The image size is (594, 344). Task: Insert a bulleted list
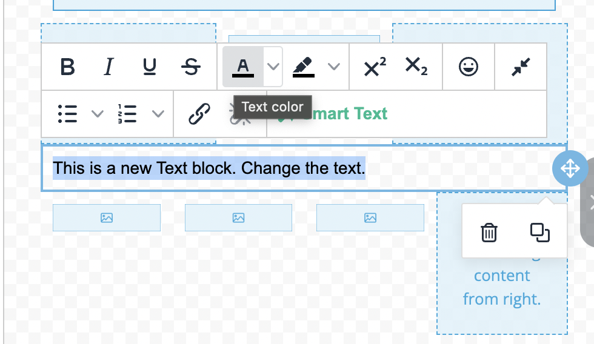click(x=67, y=114)
